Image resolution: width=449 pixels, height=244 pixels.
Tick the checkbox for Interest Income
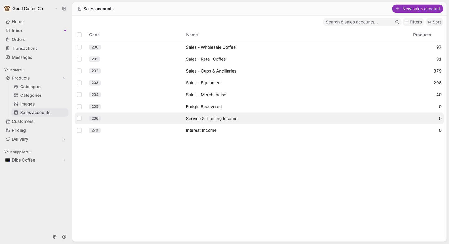click(x=80, y=130)
